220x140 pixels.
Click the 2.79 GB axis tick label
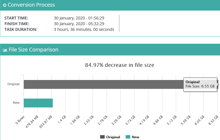[103, 120]
